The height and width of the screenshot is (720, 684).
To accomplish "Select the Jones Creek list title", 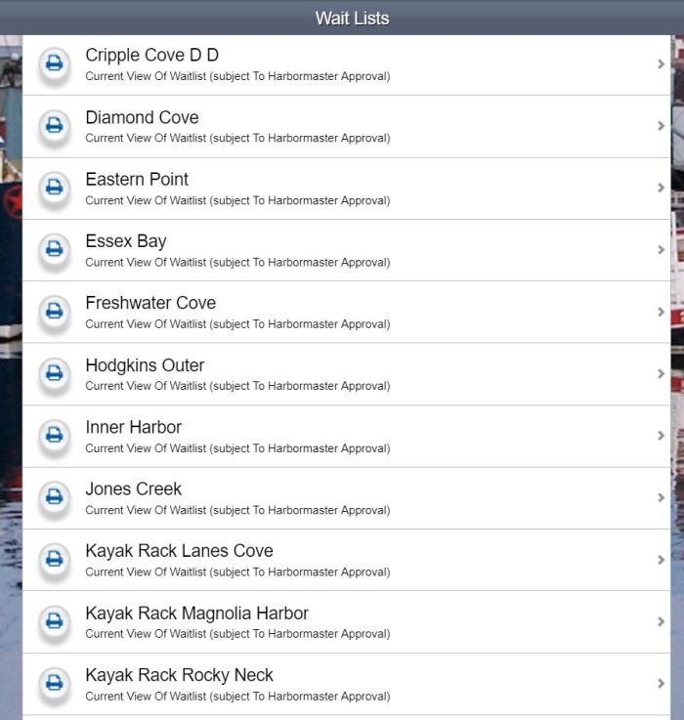I will [133, 488].
